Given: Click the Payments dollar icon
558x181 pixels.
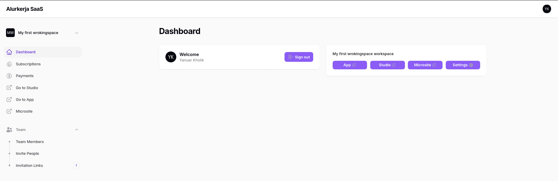Looking at the screenshot, I should click(9, 76).
